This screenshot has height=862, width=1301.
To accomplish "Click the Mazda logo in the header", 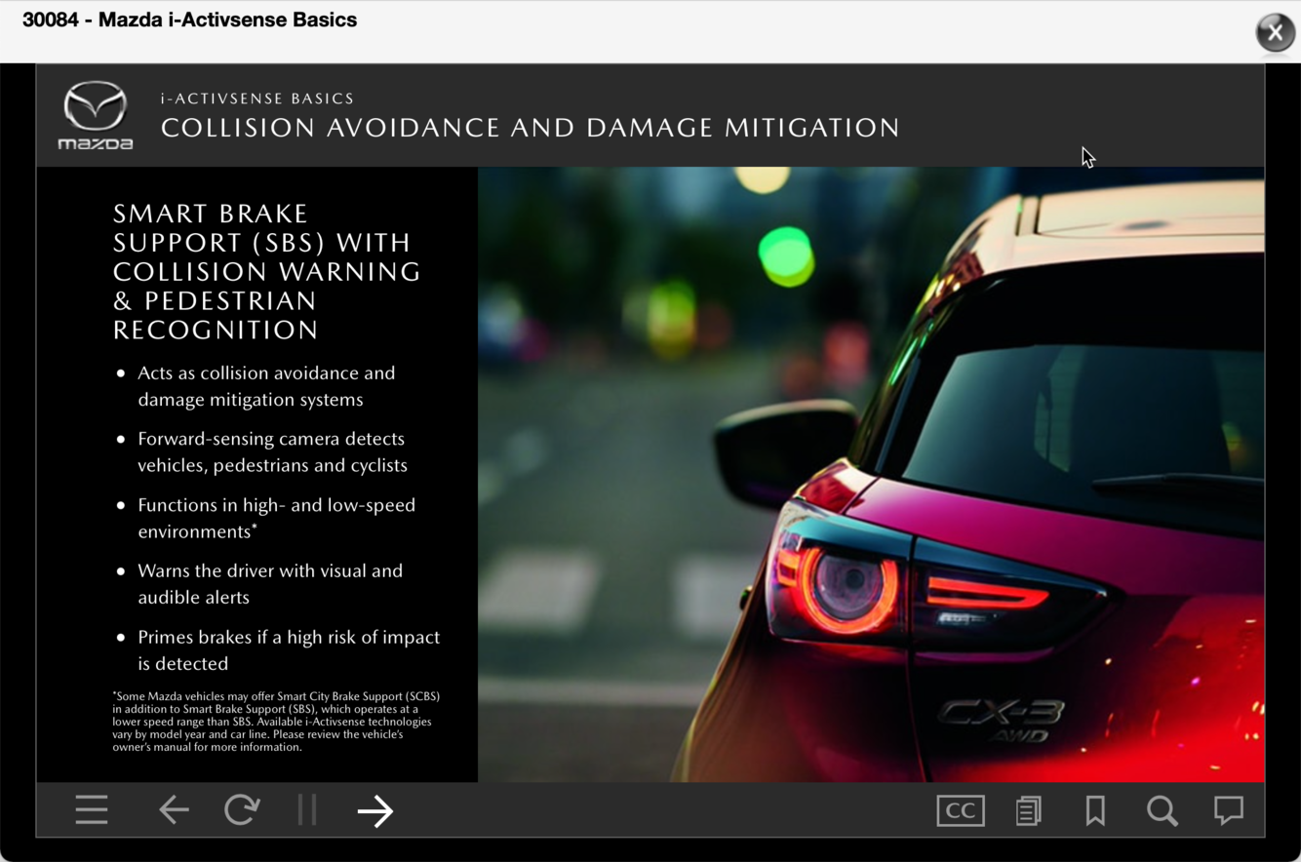I will (x=96, y=115).
